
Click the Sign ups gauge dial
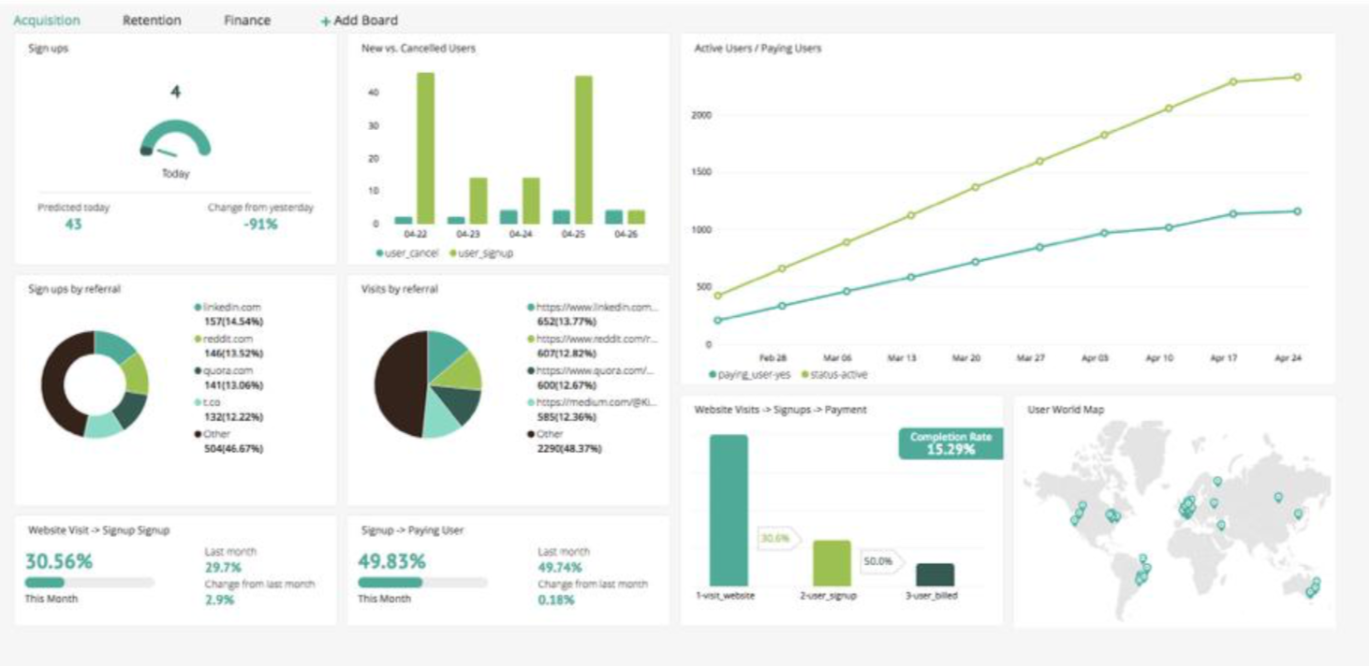[175, 140]
